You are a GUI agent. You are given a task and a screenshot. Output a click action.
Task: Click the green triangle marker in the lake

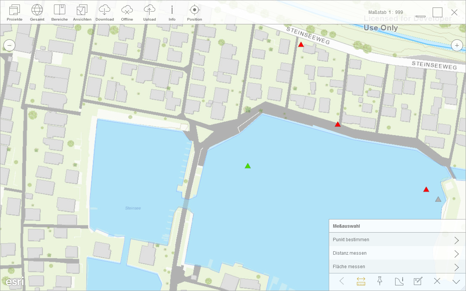(x=247, y=166)
